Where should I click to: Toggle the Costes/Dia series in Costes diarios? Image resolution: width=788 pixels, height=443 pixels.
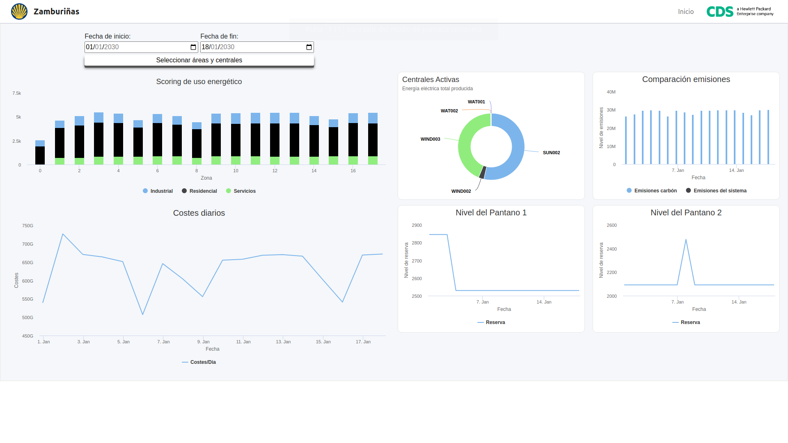point(199,362)
